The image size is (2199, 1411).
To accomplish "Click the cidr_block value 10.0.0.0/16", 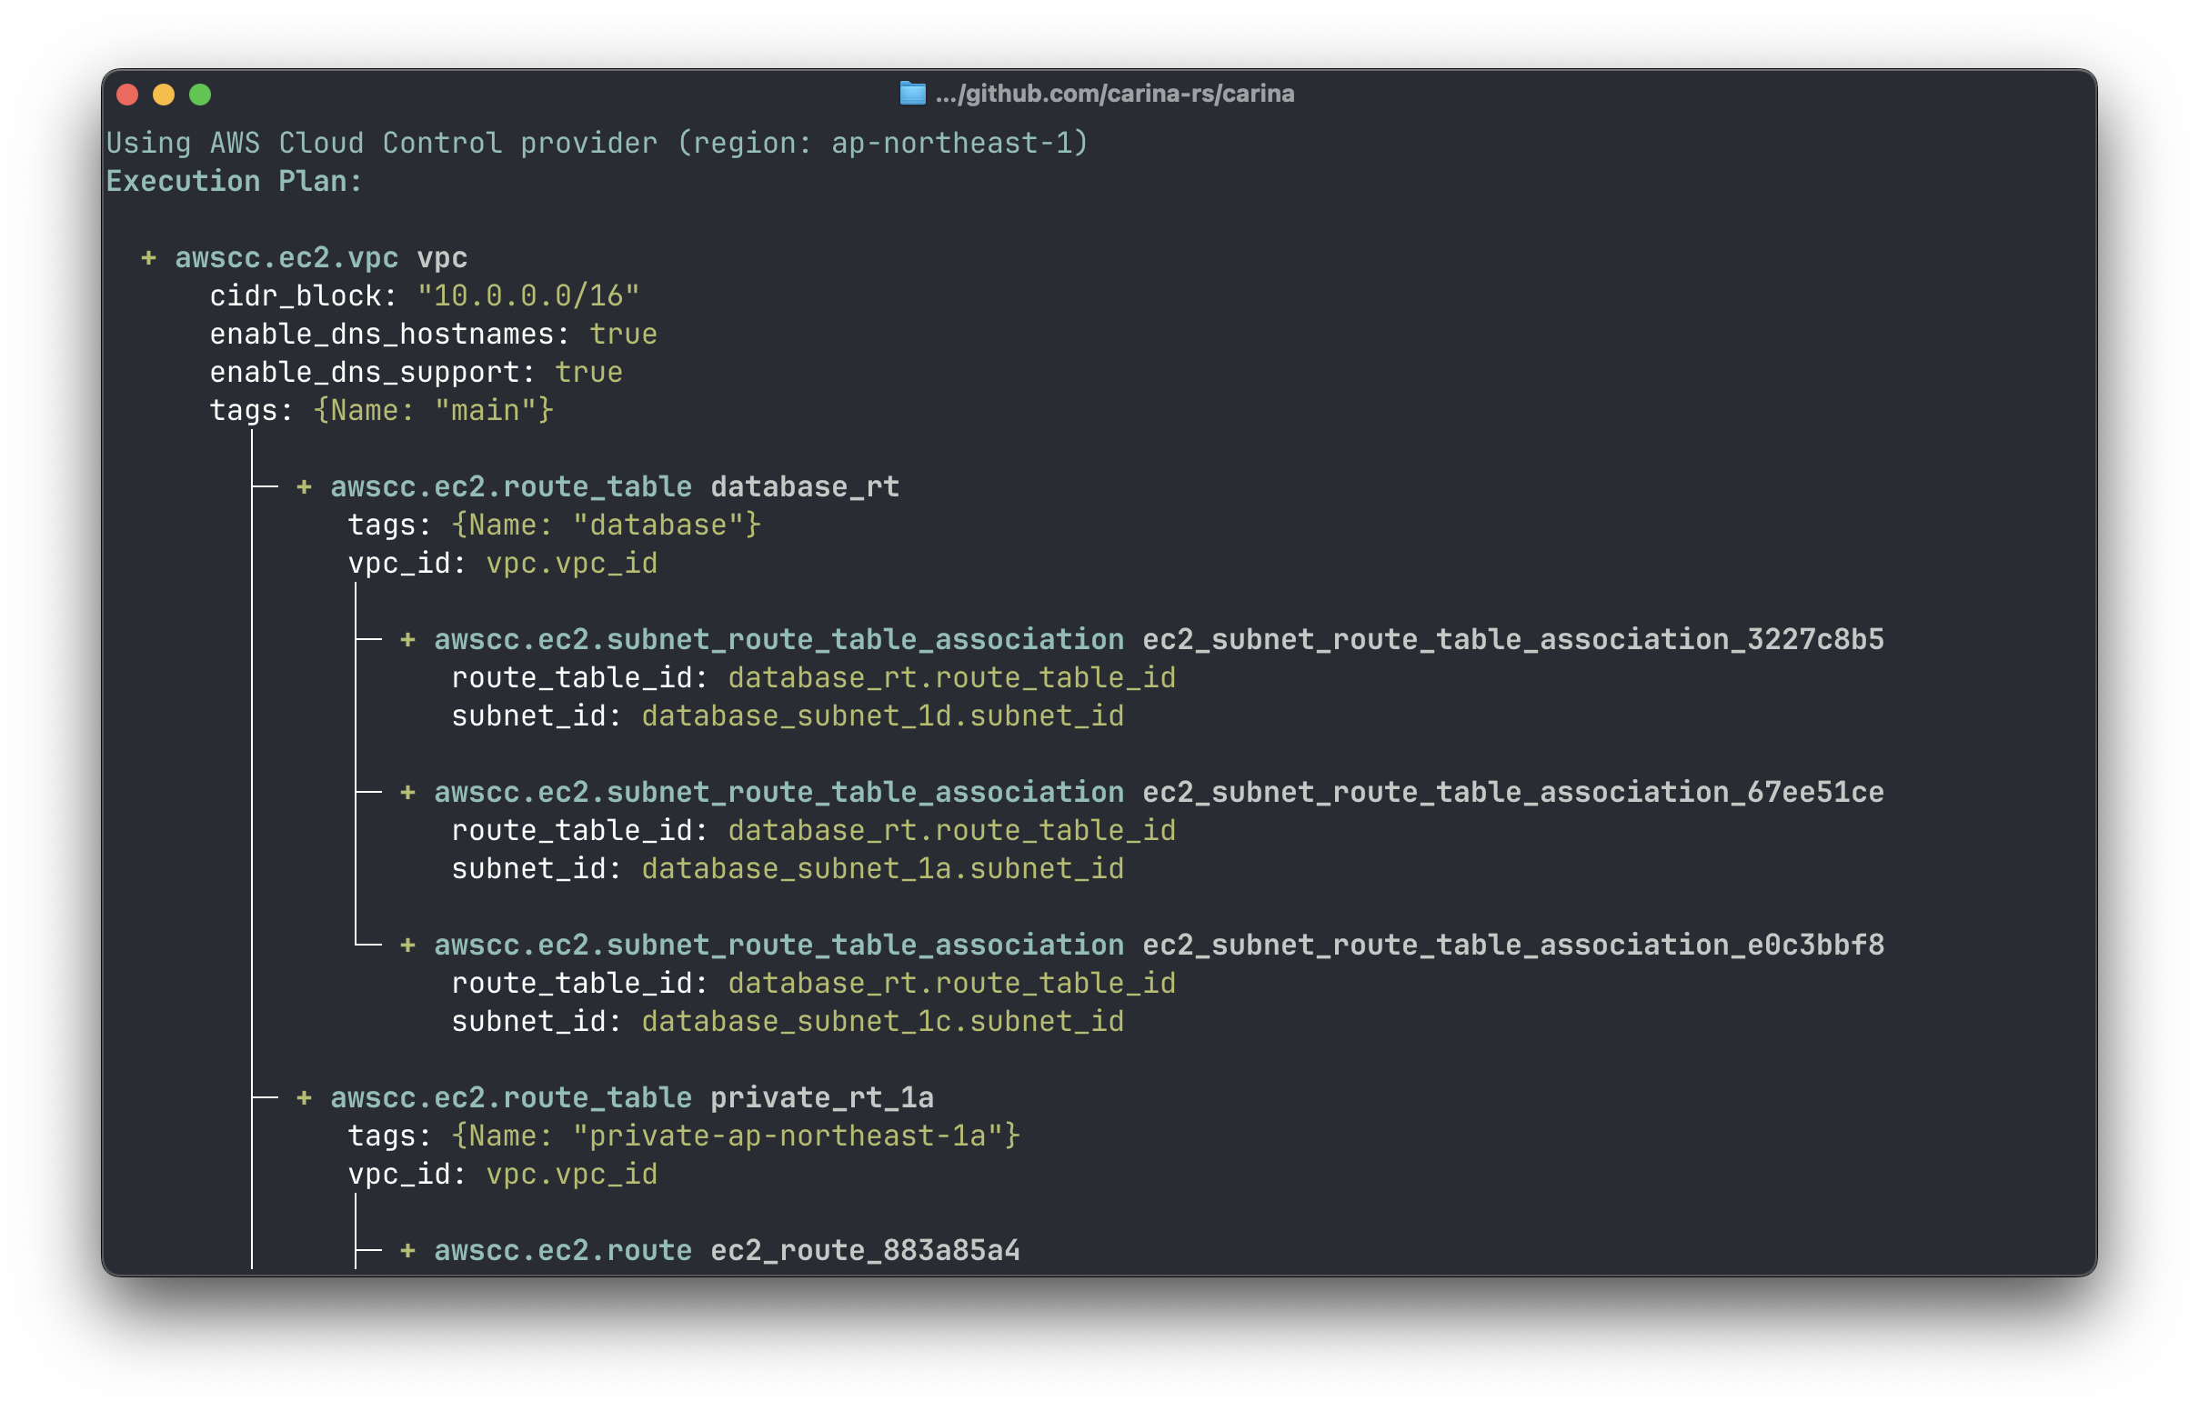I will click(527, 296).
